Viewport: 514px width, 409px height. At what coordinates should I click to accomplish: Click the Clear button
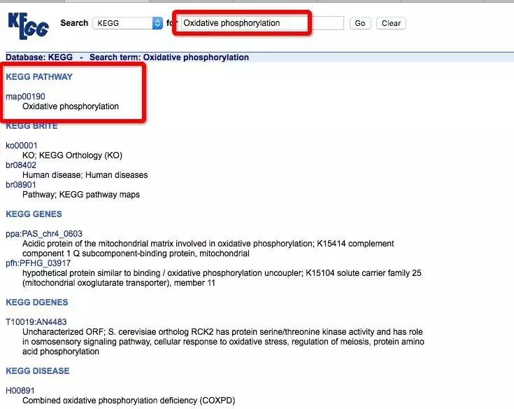(x=391, y=23)
